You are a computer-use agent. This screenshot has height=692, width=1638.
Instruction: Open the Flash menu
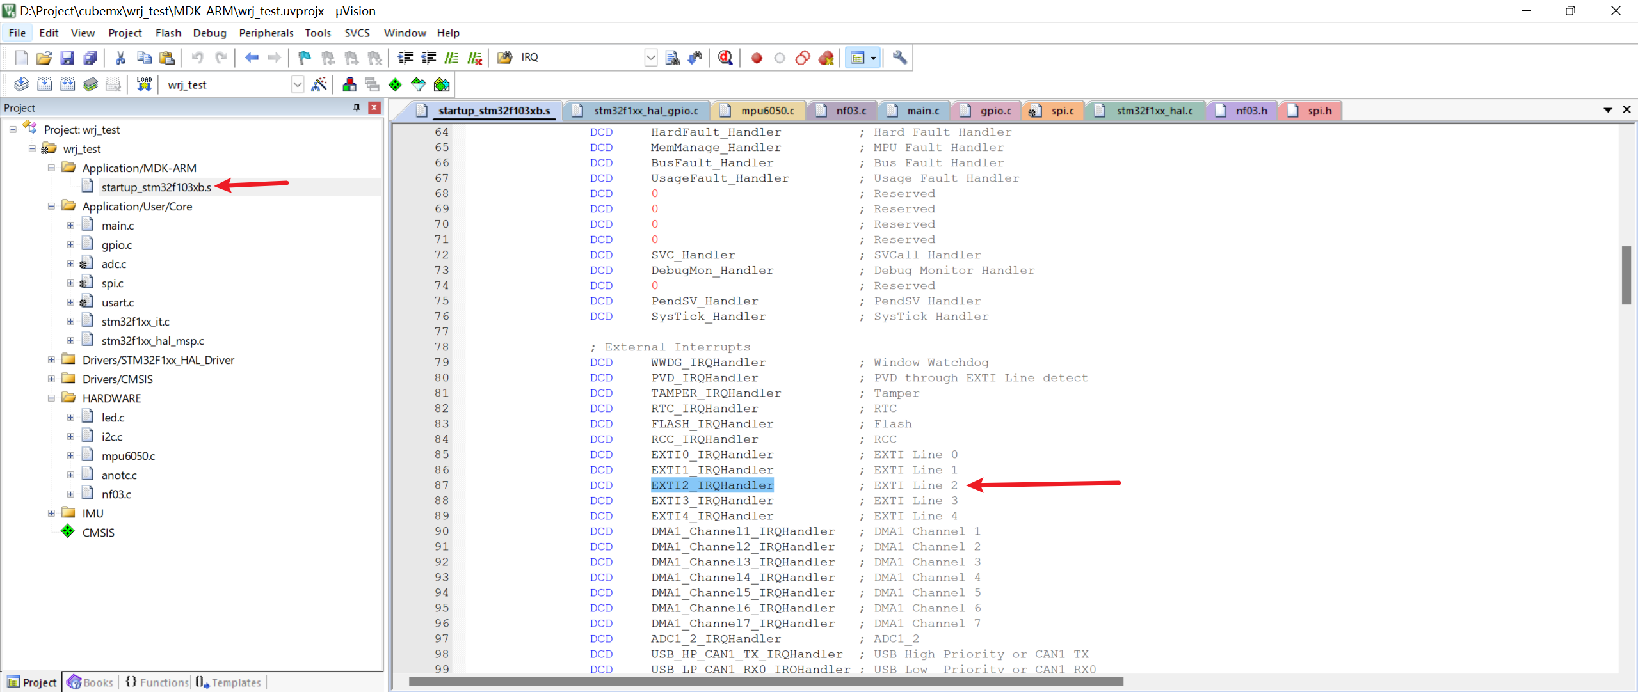[168, 33]
